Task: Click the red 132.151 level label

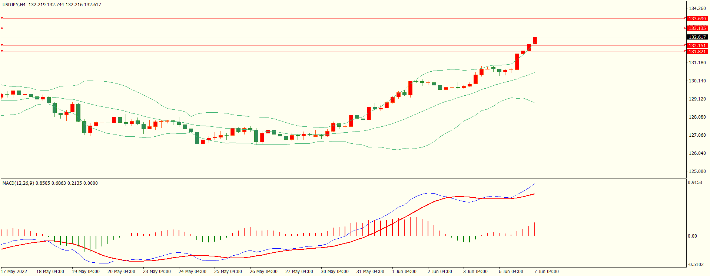Action: (697, 45)
